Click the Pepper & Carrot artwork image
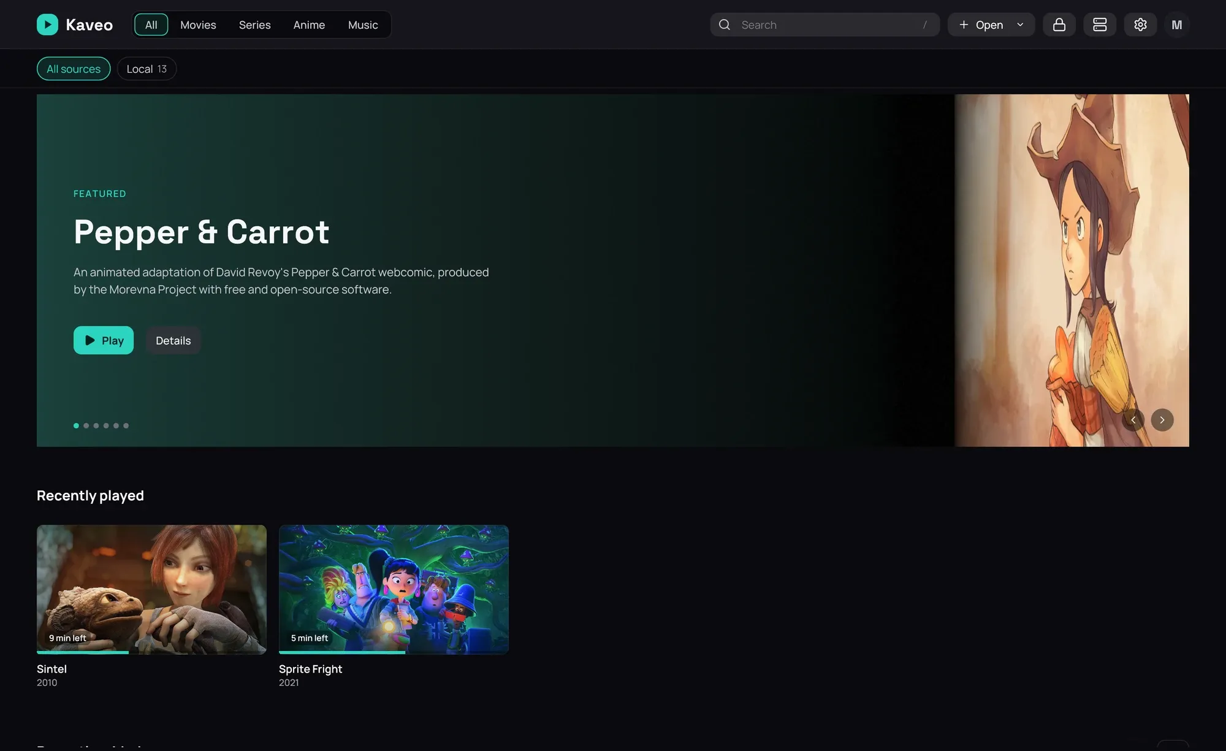Viewport: 1226px width, 751px height. point(1072,270)
